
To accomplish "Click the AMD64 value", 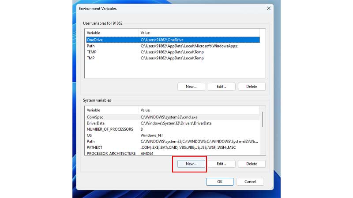I will (147, 154).
